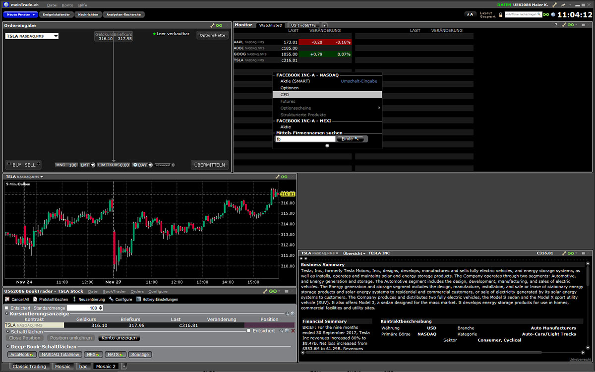Collapse the Deep-Book-Schaltflächen section
The height and width of the screenshot is (372, 595).
[x=8, y=347]
